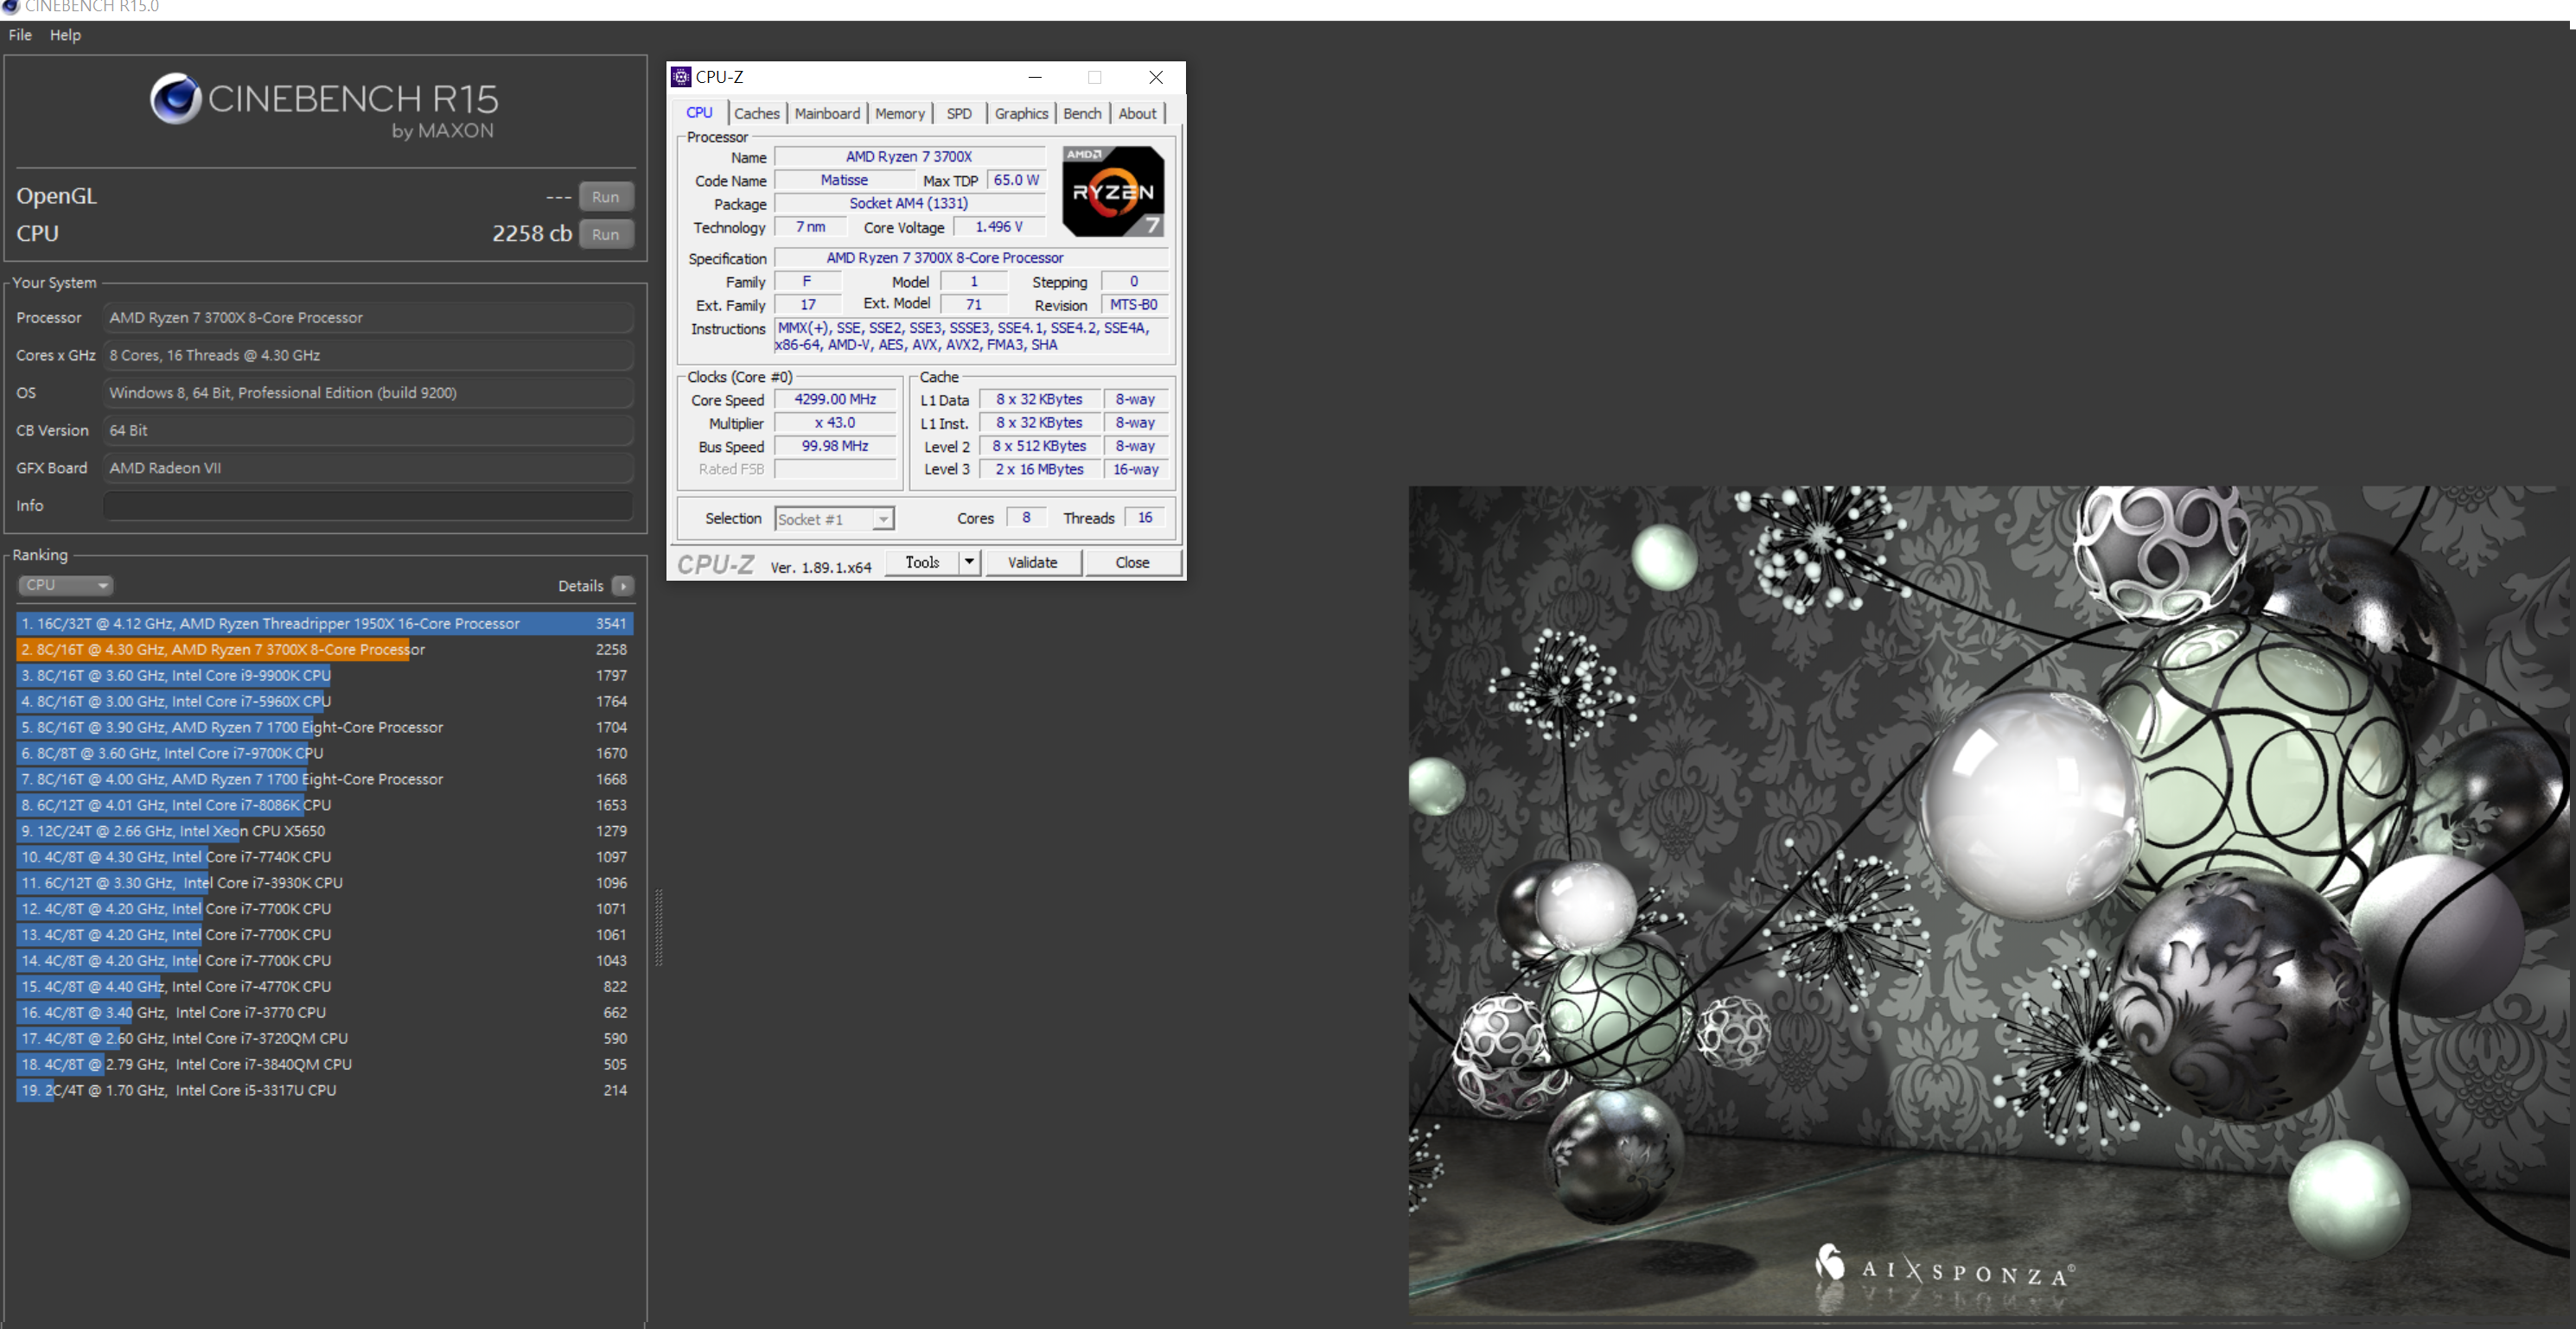Select ranking row Core i7-7700K 1043

[324, 962]
